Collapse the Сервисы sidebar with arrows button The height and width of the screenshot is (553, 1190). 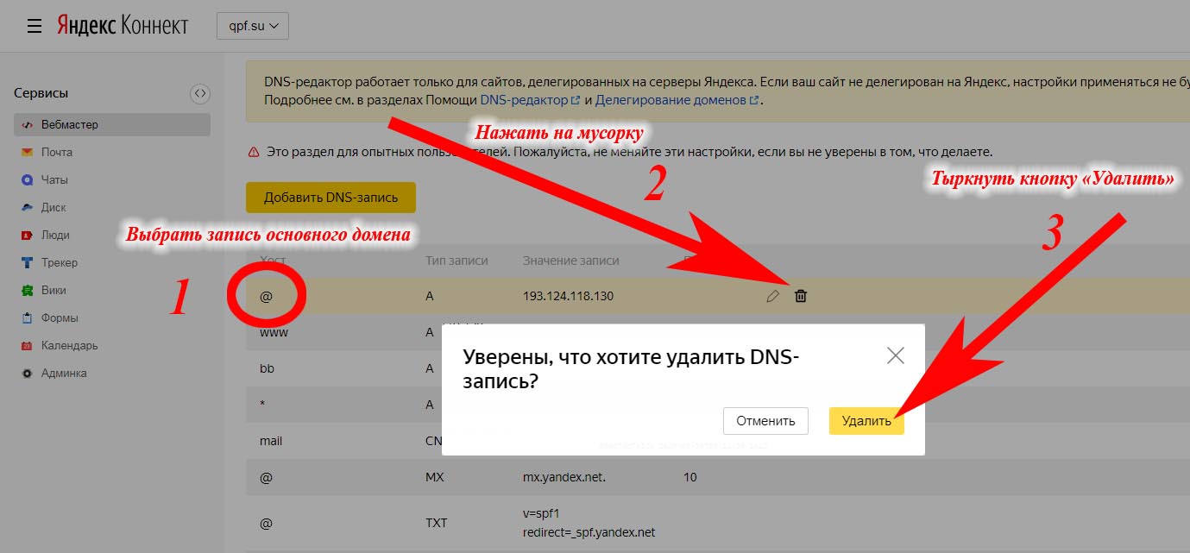tap(199, 93)
